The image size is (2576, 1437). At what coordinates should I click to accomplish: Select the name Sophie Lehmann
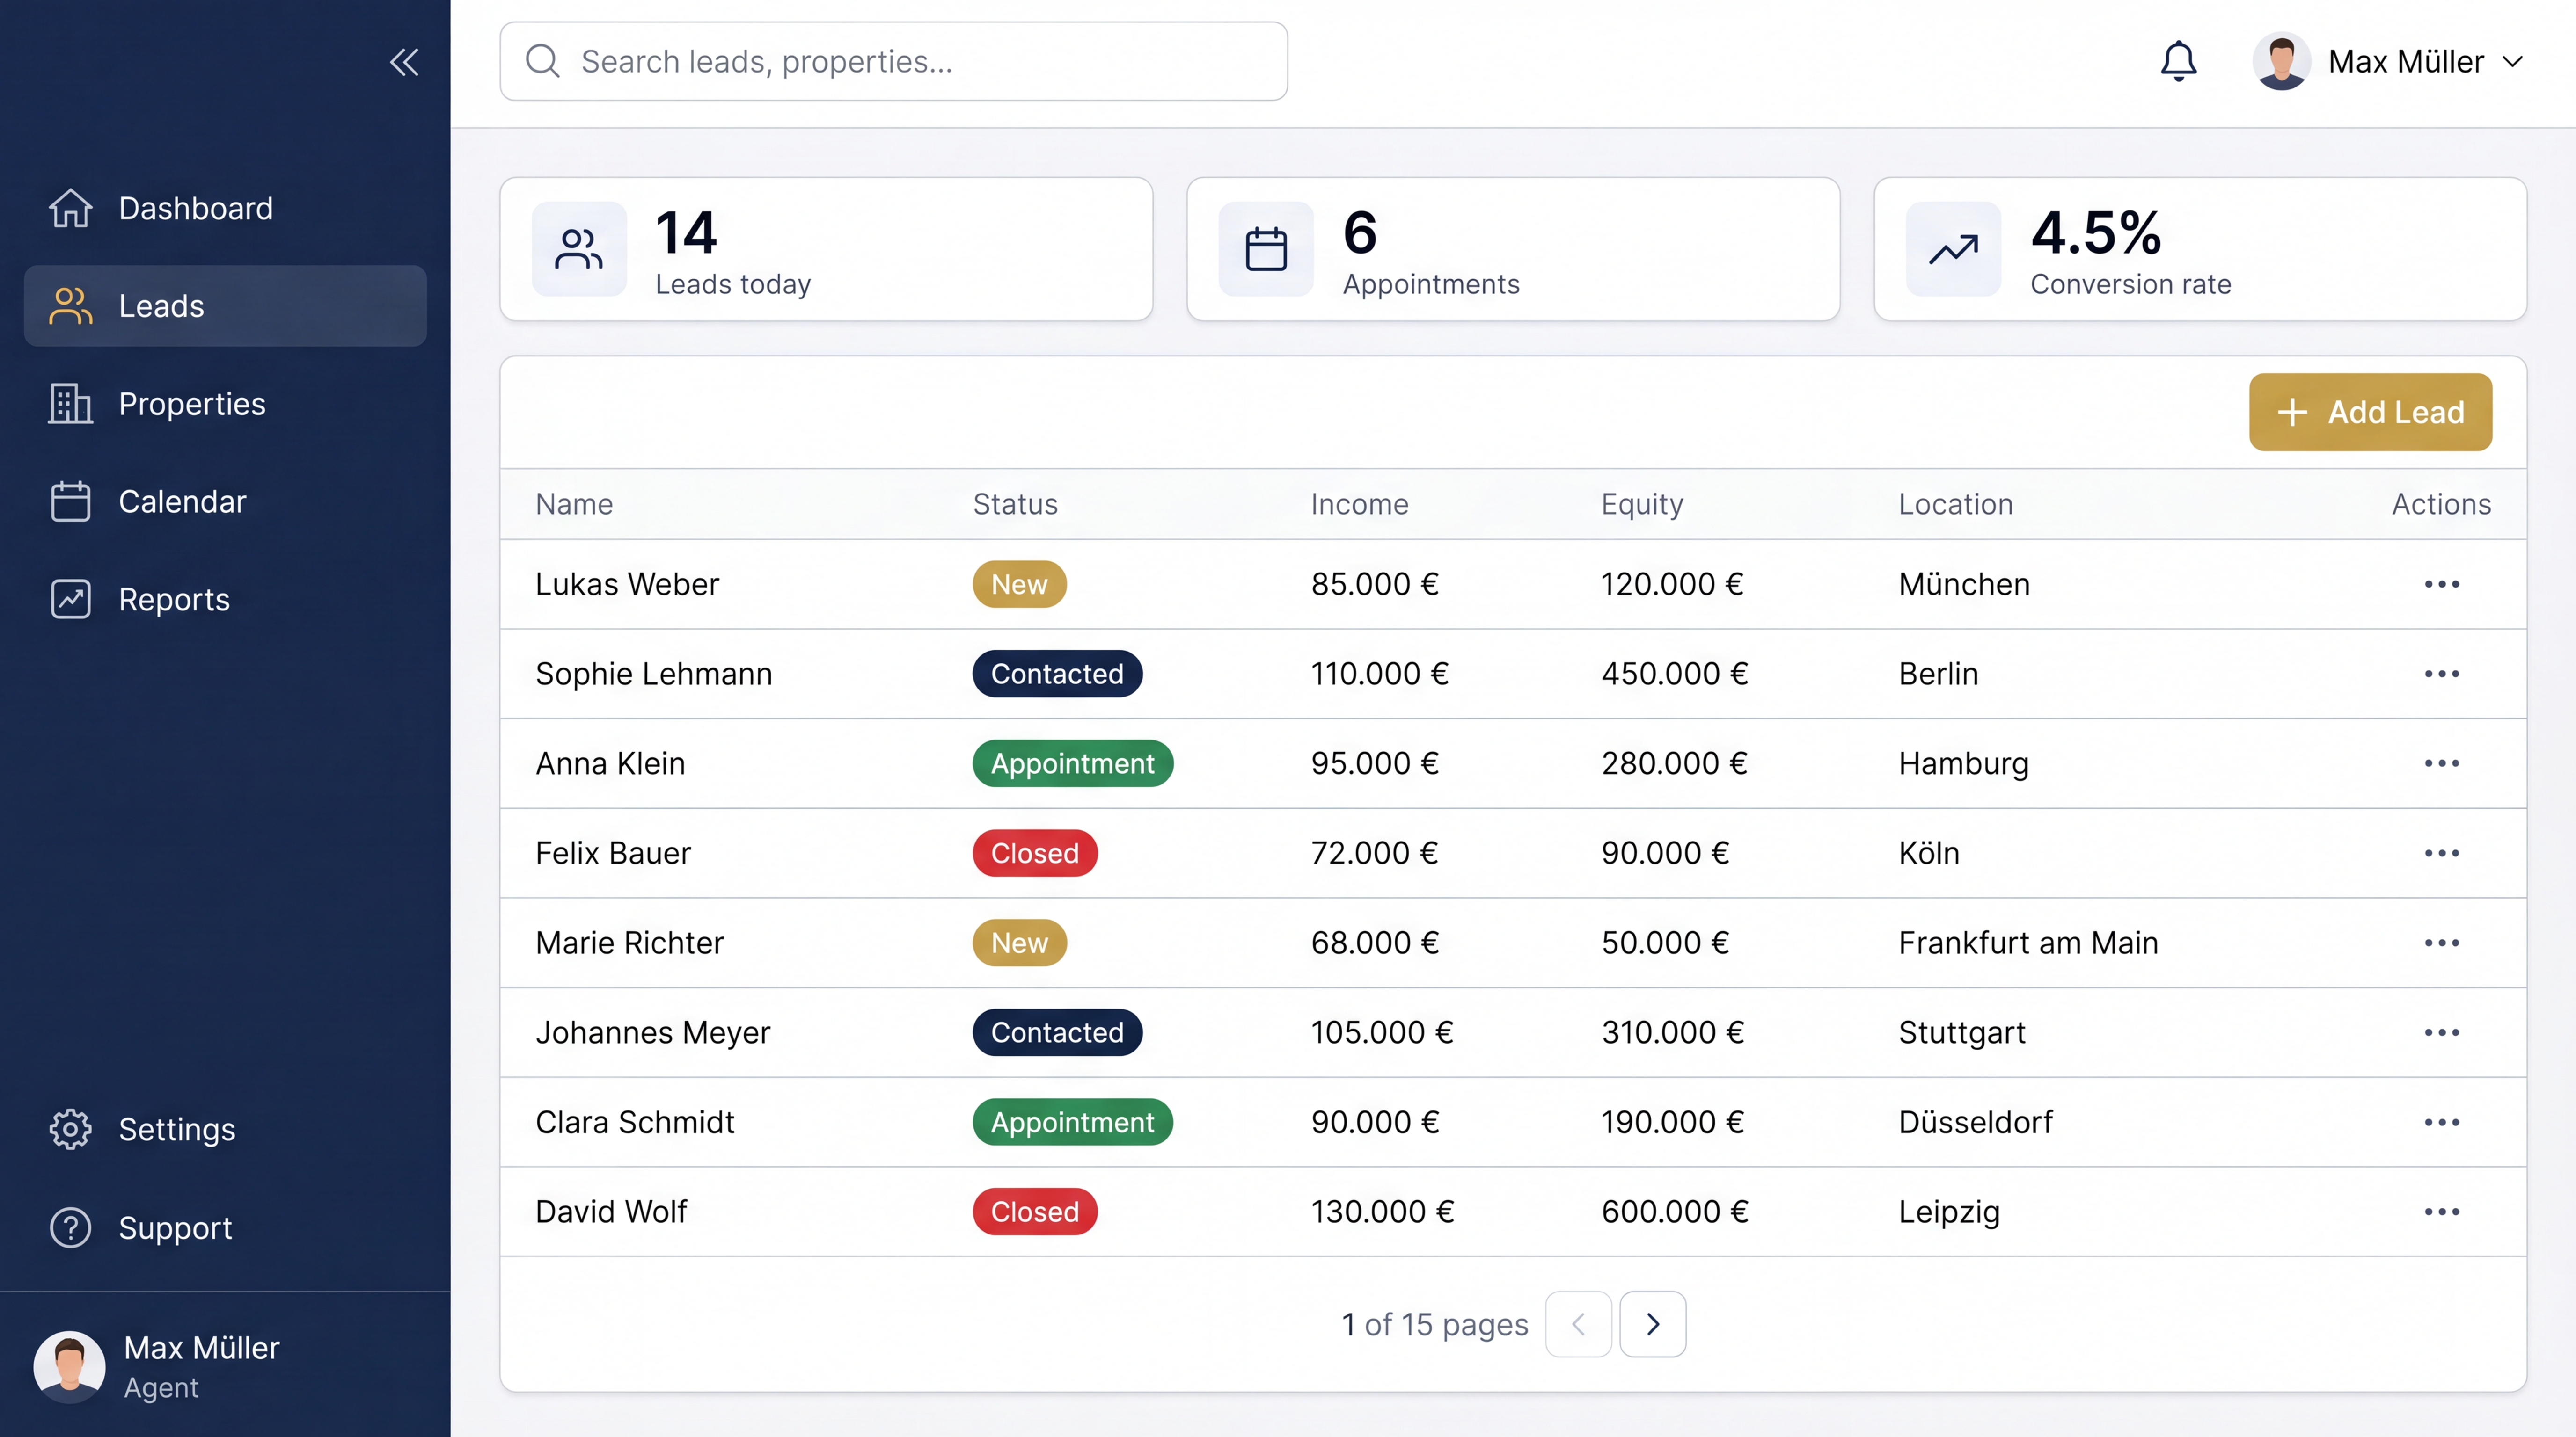tap(654, 675)
